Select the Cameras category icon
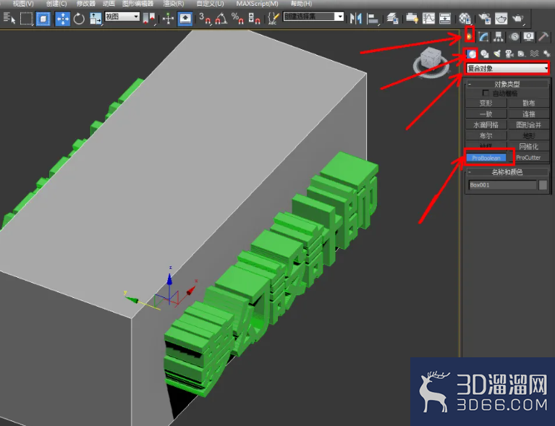This screenshot has height=426, width=555. (509, 54)
